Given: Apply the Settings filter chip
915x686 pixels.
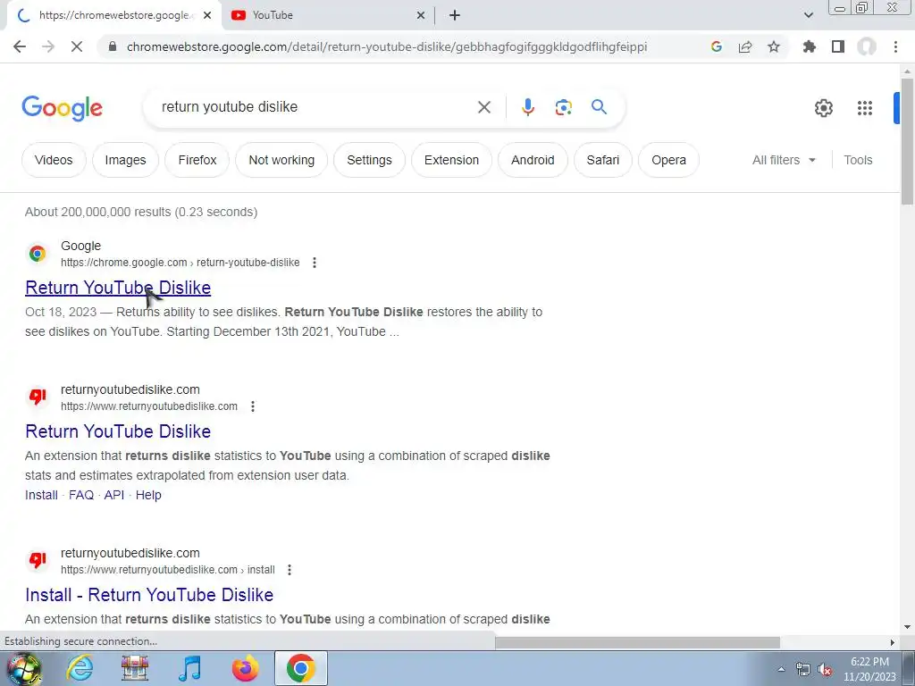Looking at the screenshot, I should point(369,160).
